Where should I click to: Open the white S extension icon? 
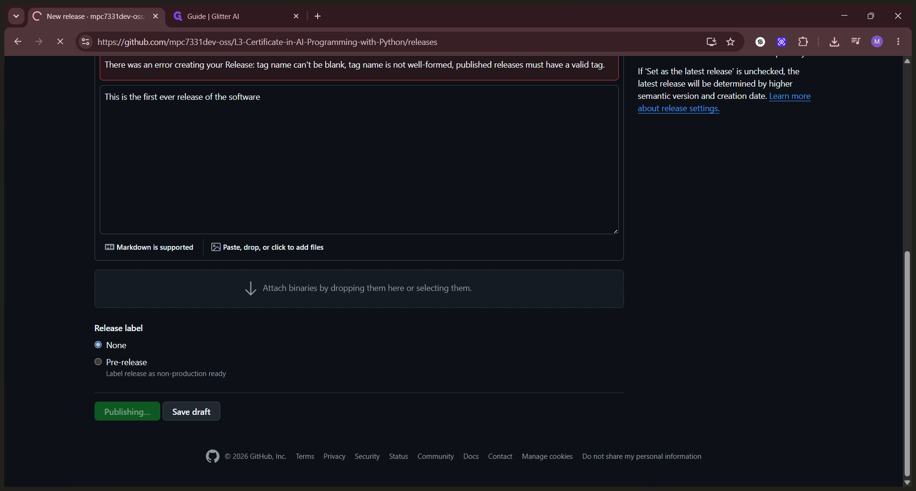(x=760, y=42)
